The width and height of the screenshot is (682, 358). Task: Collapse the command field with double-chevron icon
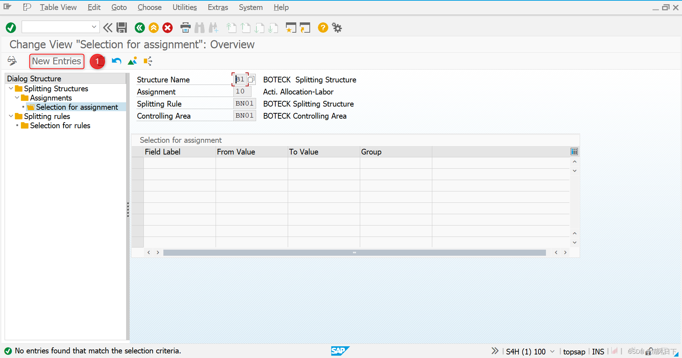point(108,27)
